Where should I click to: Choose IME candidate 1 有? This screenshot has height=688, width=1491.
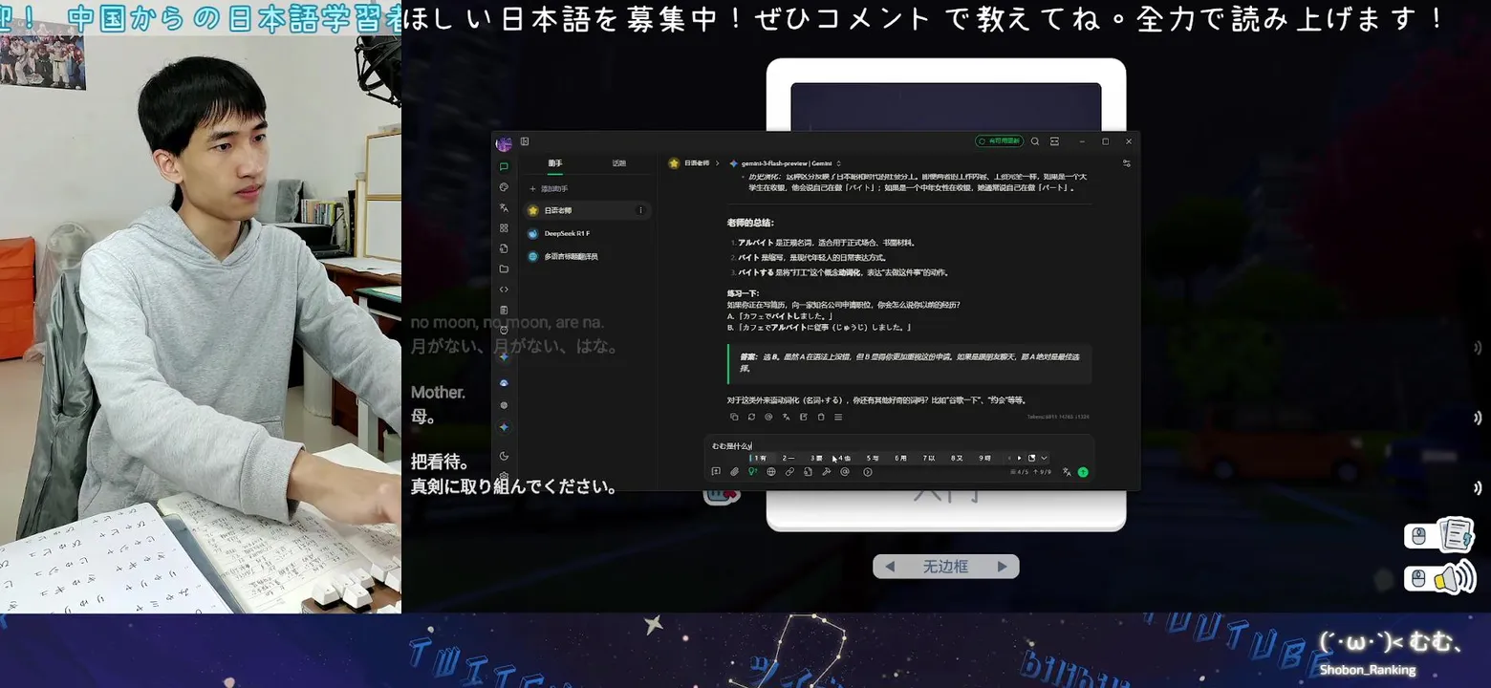(760, 458)
